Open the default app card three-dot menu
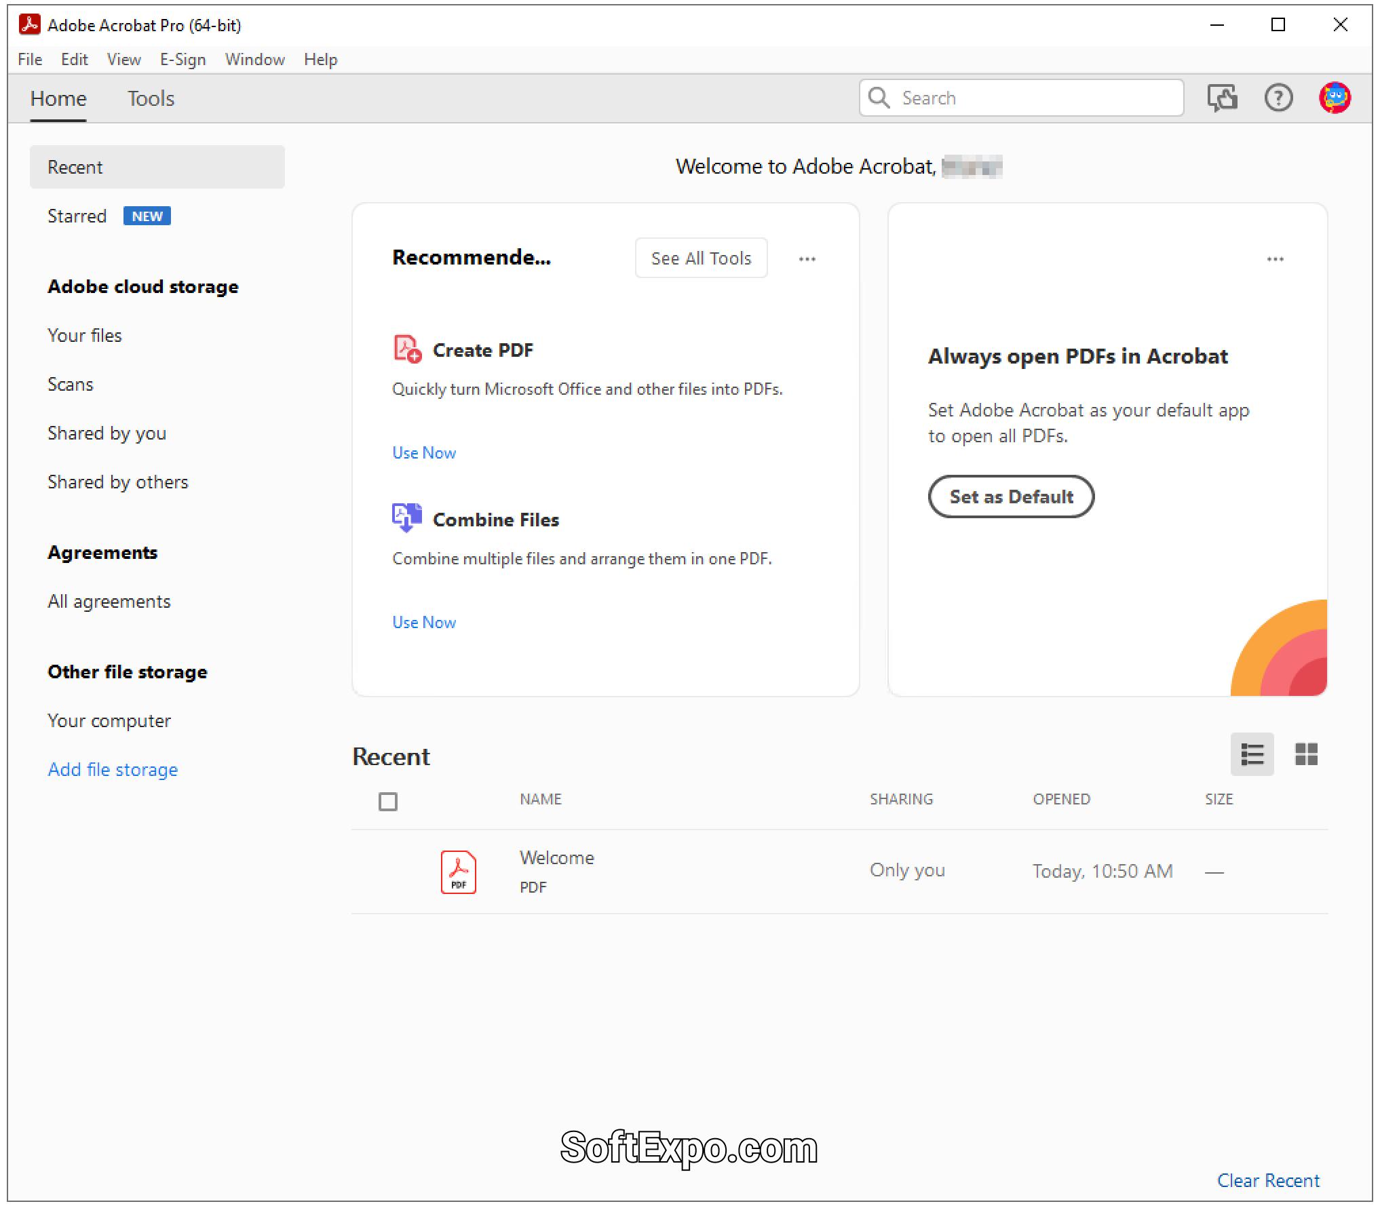The height and width of the screenshot is (1206, 1380). point(1275,258)
